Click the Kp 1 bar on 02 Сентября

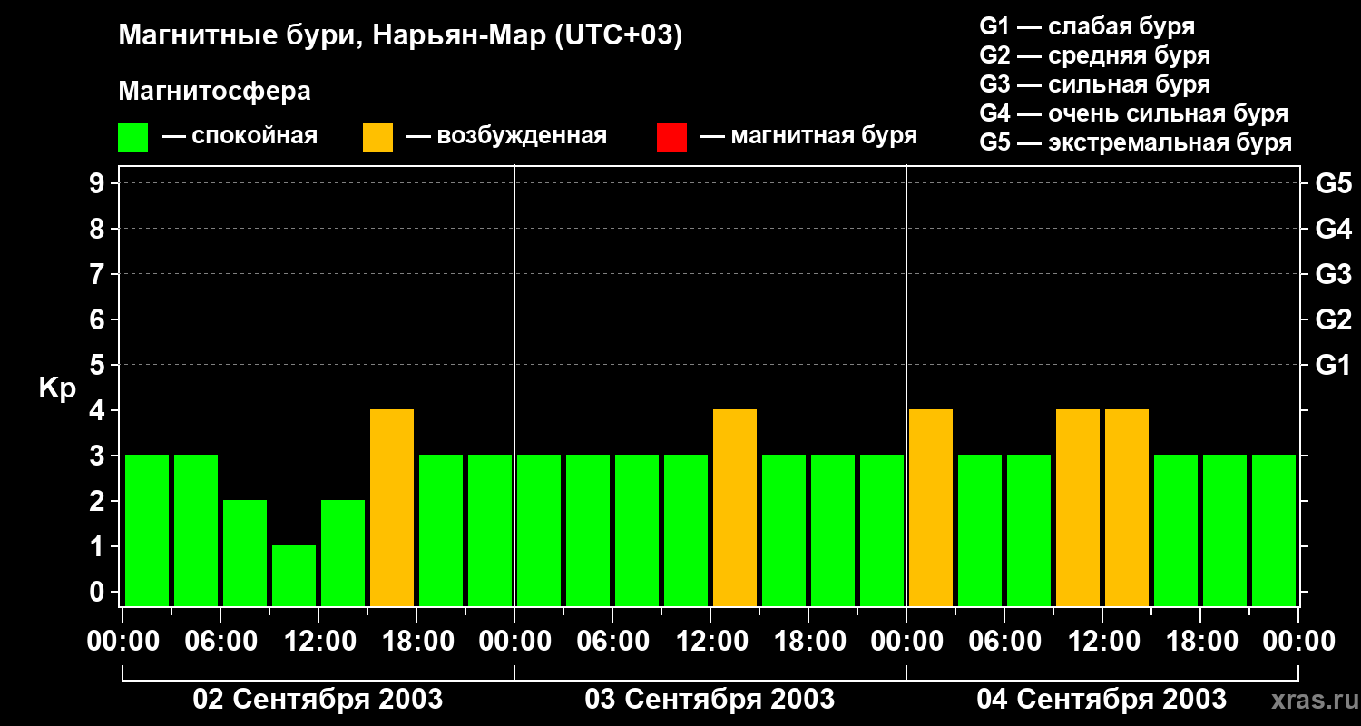click(x=294, y=575)
